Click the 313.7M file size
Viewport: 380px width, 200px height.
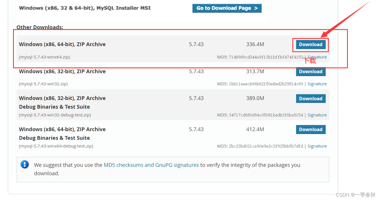(255, 71)
